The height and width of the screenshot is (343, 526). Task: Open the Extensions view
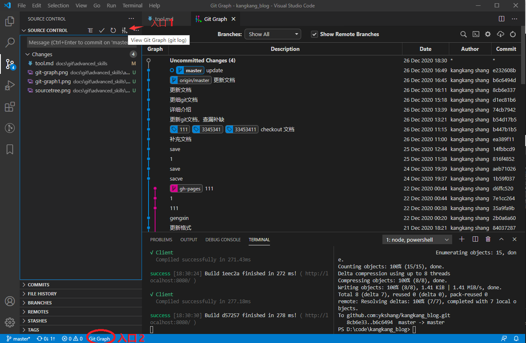pos(10,107)
